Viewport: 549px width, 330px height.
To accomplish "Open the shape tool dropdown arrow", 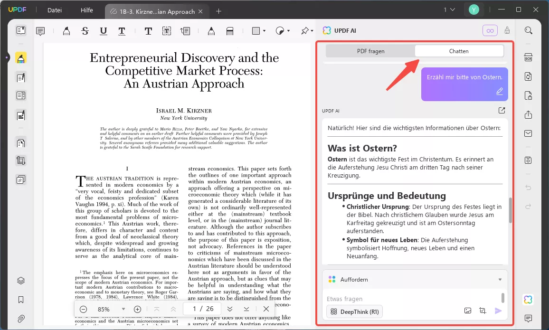I will pos(265,31).
